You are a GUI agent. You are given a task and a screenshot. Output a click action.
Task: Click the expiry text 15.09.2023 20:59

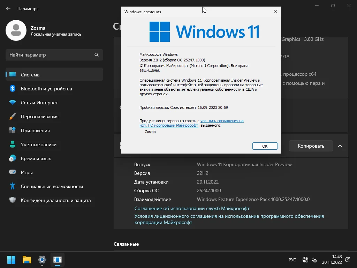[x=213, y=107]
